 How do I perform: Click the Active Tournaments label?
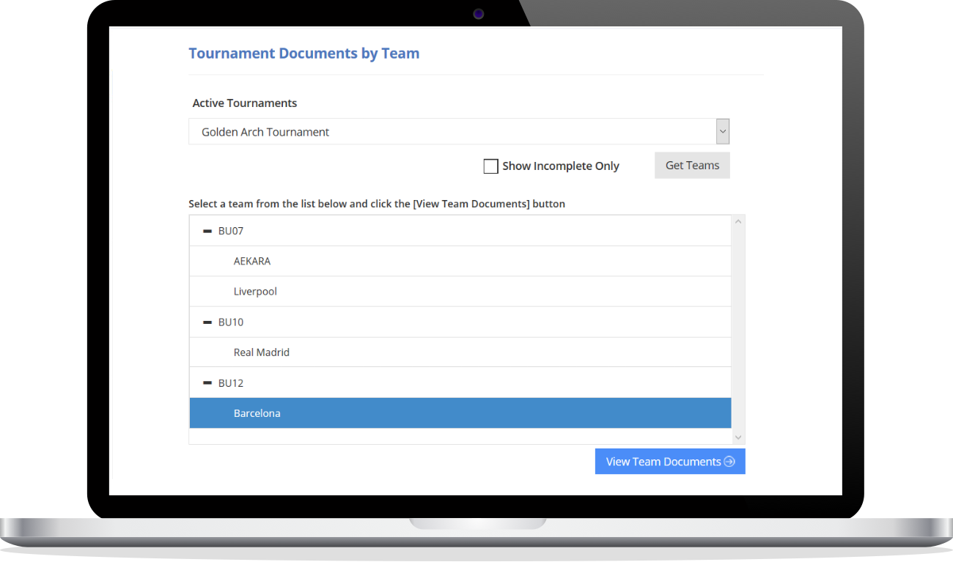pos(245,103)
